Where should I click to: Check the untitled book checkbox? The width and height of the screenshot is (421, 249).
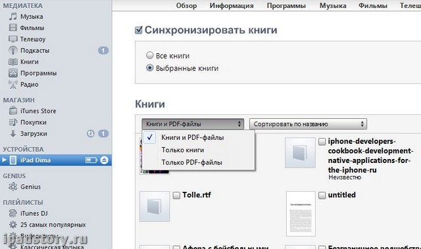coord(322,195)
